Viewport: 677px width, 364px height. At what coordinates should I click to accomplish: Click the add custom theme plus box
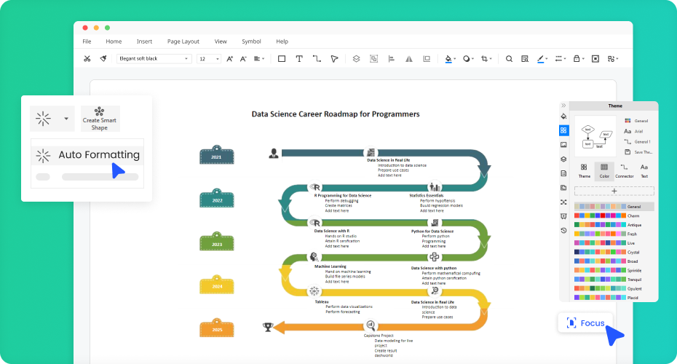point(614,191)
